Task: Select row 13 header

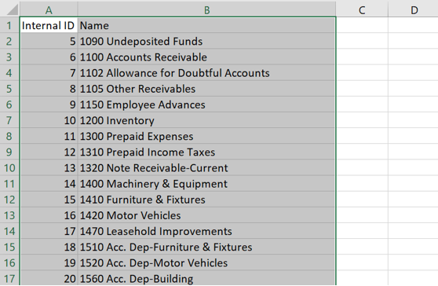Action: 9,215
